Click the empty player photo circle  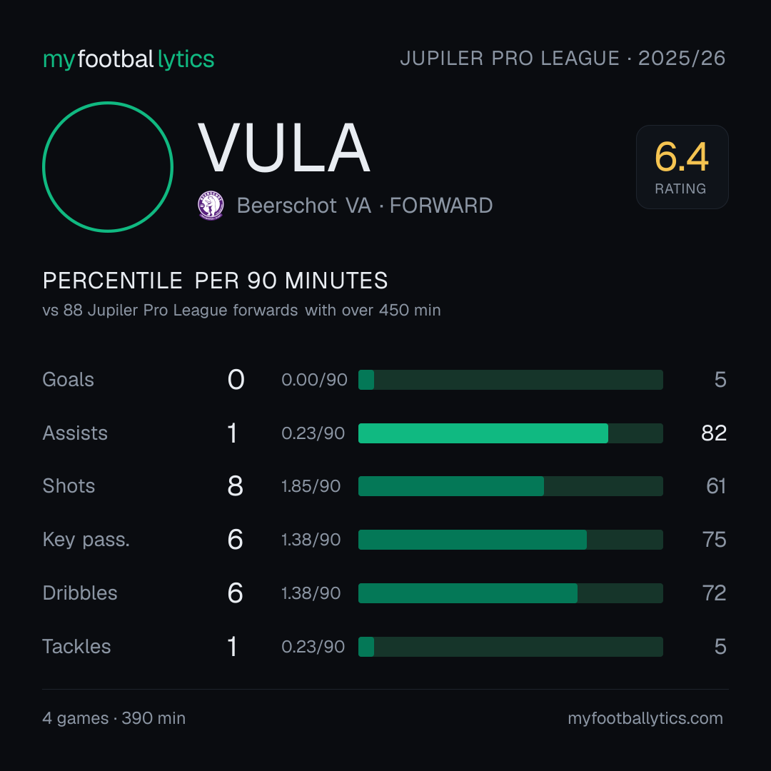(108, 167)
